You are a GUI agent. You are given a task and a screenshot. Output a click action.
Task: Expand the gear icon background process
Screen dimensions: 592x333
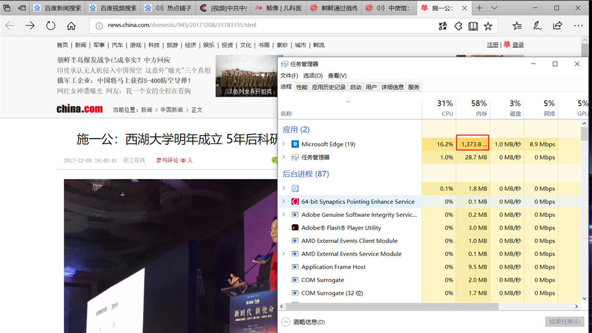pos(283,188)
